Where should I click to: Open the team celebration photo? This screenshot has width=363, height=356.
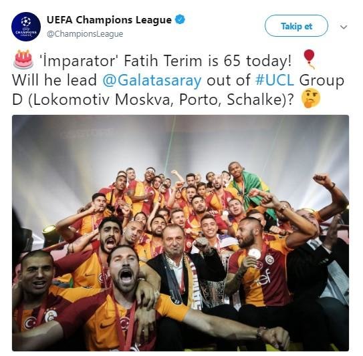point(180,232)
